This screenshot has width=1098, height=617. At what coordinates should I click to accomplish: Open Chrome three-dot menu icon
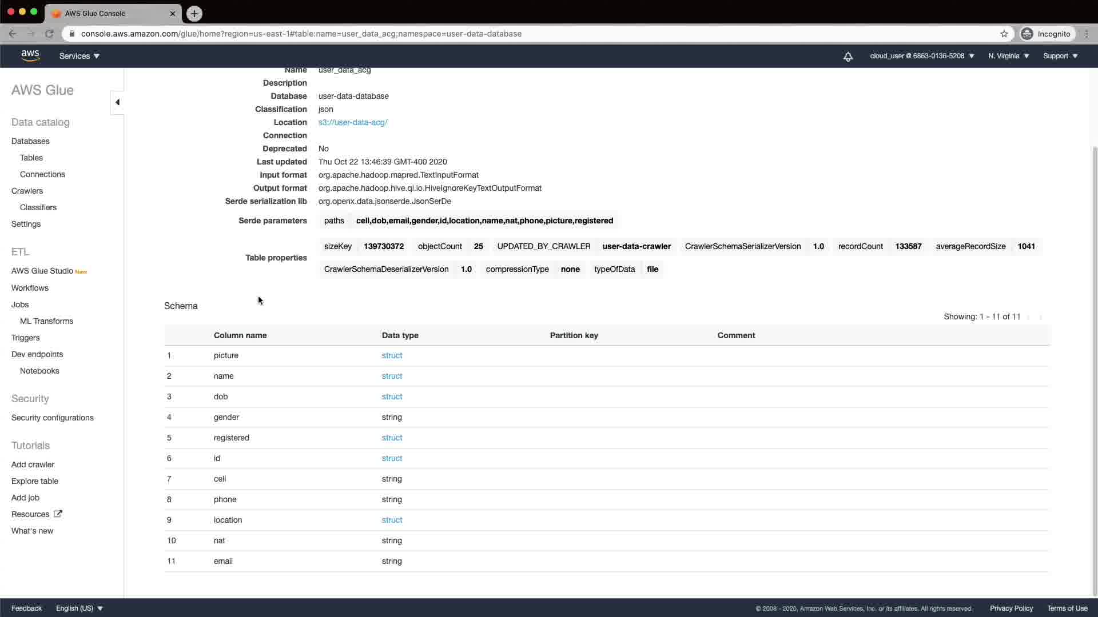tap(1087, 34)
